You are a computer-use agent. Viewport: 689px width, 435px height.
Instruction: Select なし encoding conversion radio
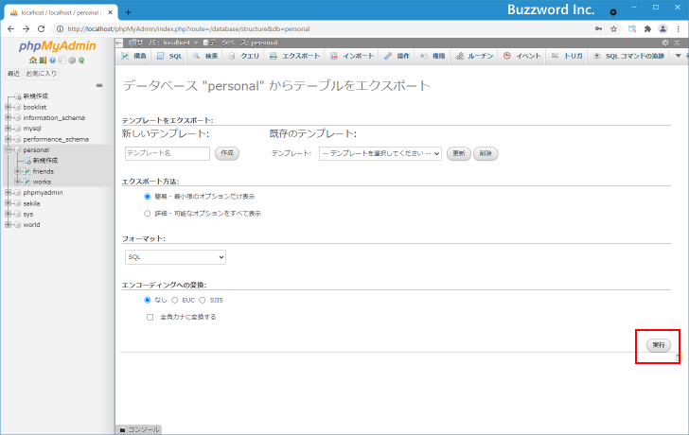point(148,300)
